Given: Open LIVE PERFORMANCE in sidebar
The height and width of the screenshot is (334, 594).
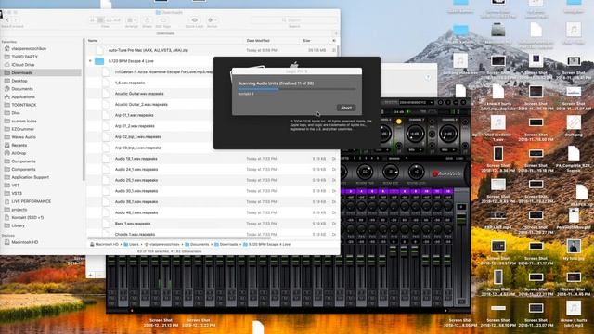Looking at the screenshot, I should point(31,201).
